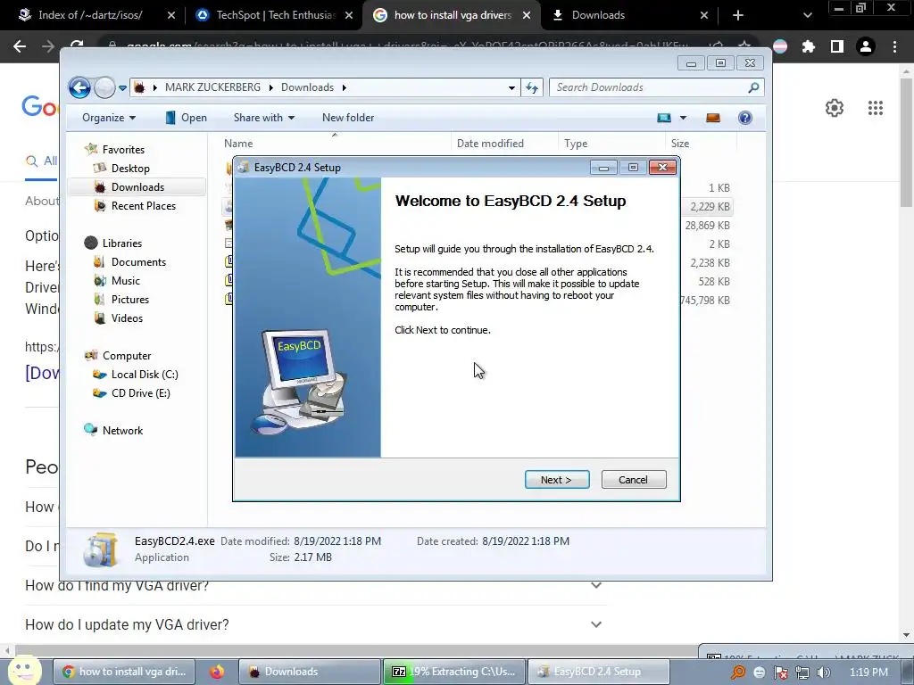Image resolution: width=914 pixels, height=685 pixels.
Task: Click the Explorer back arrow button
Action: (x=79, y=88)
